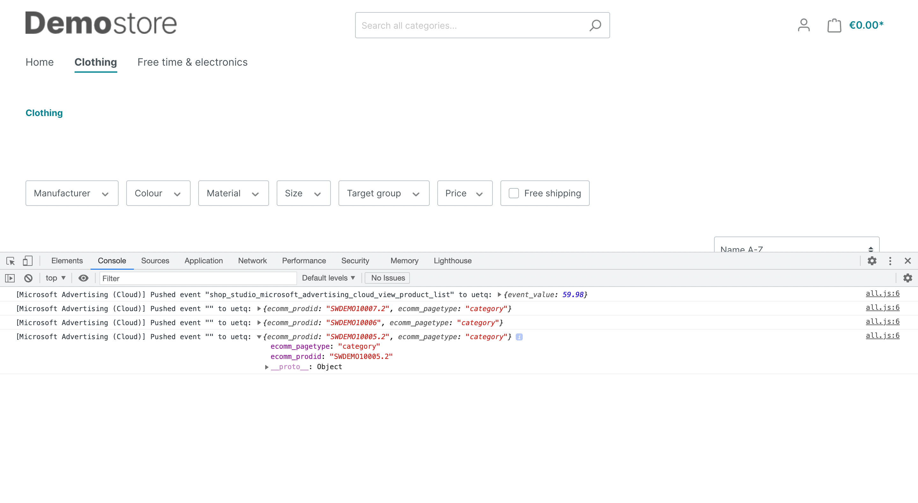The height and width of the screenshot is (503, 918).
Task: Open the Name A-Z sorting dropdown
Action: pos(797,244)
